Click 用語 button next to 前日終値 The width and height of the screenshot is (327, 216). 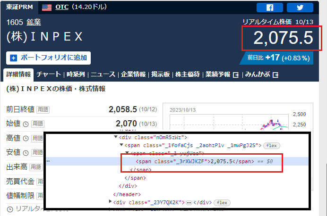pyautogui.click(x=43, y=110)
